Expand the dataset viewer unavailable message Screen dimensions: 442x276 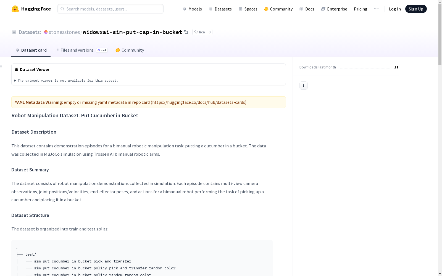point(66,81)
